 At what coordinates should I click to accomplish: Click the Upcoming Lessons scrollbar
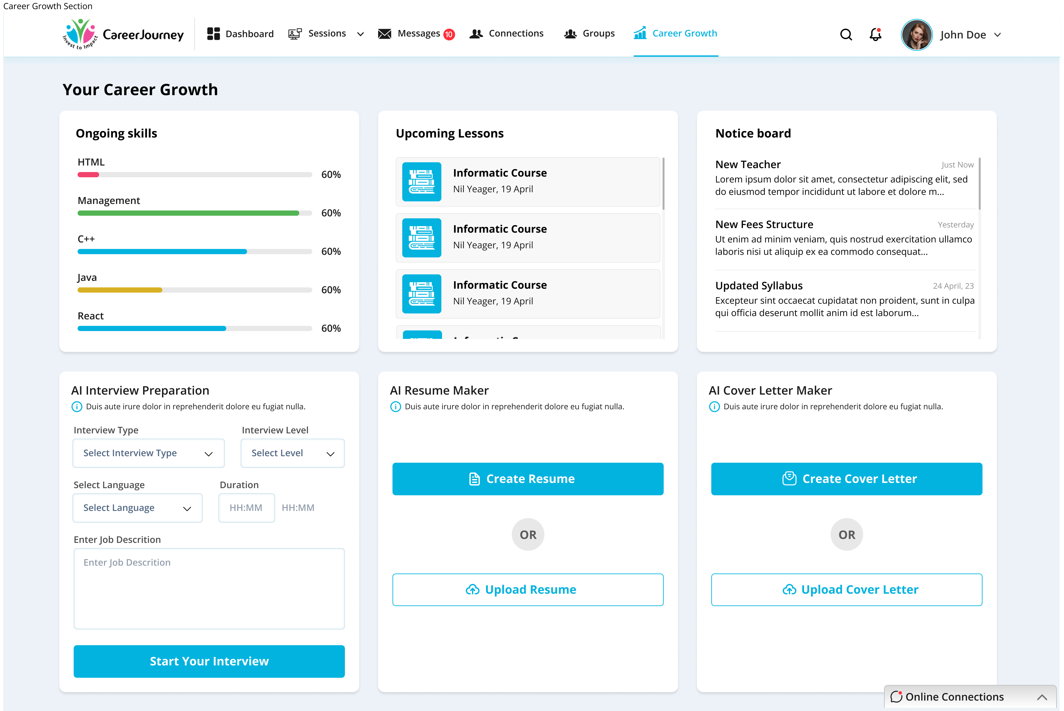pyautogui.click(x=663, y=184)
